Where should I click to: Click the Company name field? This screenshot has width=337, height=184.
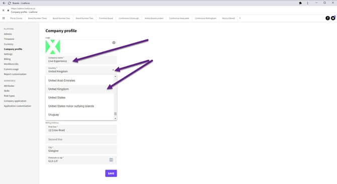coord(81,60)
